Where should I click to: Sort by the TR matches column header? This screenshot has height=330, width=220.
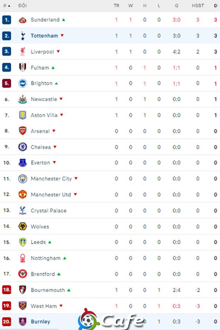[117, 6]
